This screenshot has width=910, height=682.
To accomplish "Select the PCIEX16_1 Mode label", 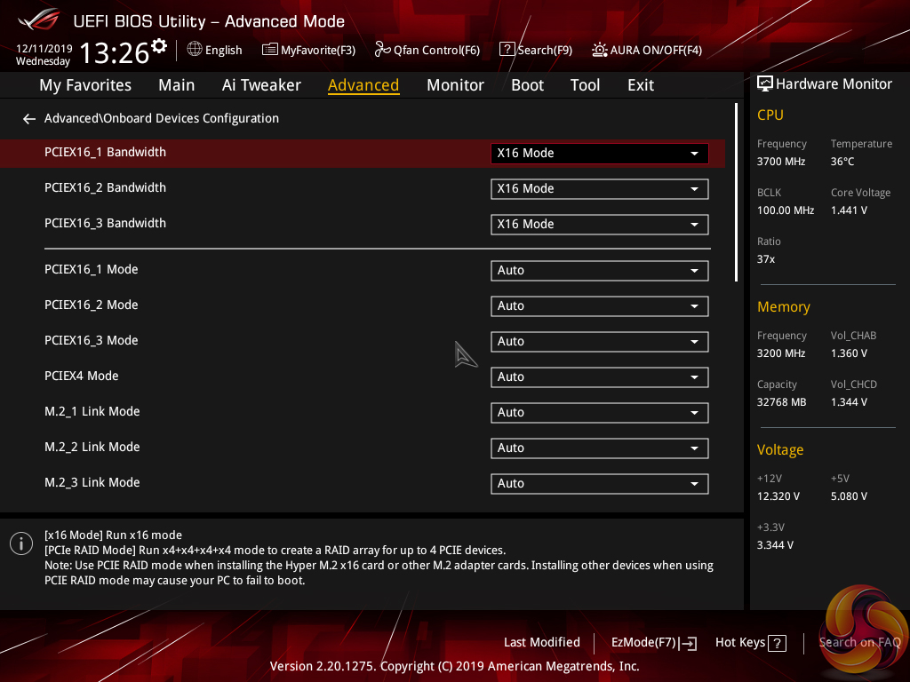I will pyautogui.click(x=92, y=270).
